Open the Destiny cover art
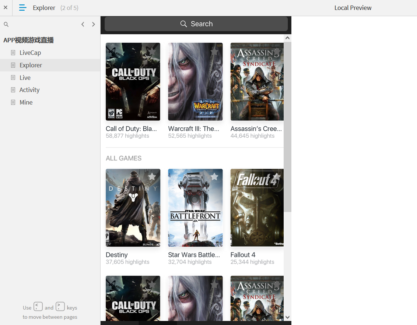Screen dimensions: 417x325 (133, 208)
